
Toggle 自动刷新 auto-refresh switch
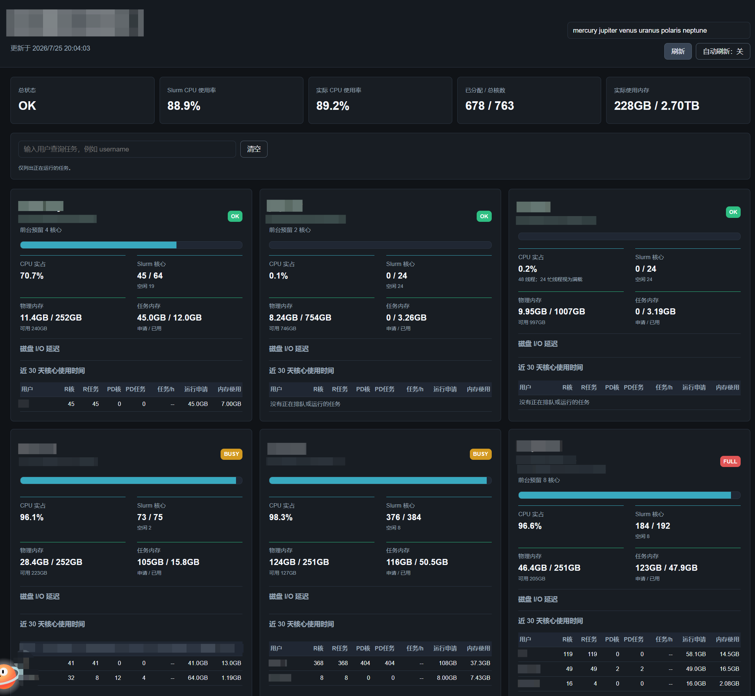[723, 51]
